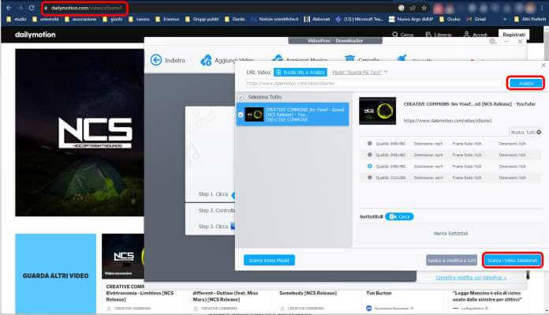Viewport: 549px width, 315px height.
Task: Click Scarica Intera Playlist button
Action: [269, 261]
